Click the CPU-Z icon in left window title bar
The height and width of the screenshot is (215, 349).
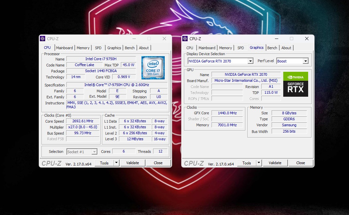click(43, 39)
